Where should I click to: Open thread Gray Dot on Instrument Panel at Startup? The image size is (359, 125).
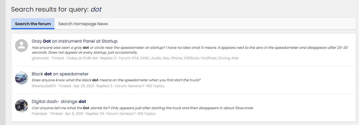74,41
